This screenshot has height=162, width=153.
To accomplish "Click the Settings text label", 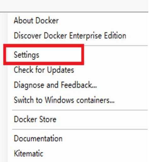I will (26, 55).
